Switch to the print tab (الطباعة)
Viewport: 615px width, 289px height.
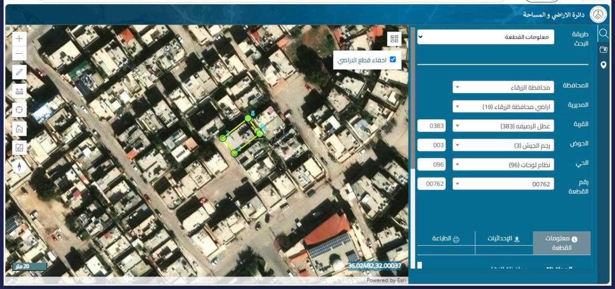point(445,239)
